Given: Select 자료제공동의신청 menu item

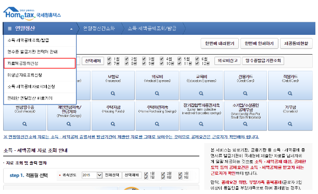Looking at the screenshot, I should (x=40, y=63).
